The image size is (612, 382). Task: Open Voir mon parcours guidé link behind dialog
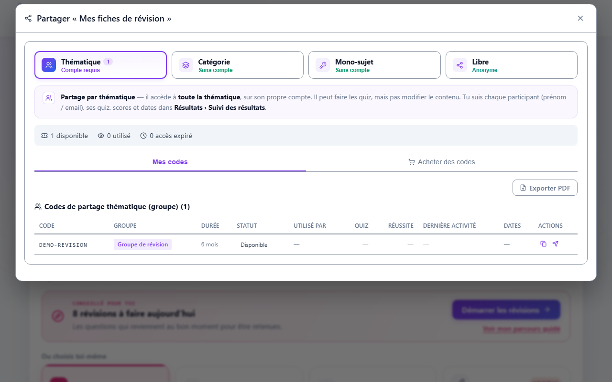pyautogui.click(x=522, y=329)
